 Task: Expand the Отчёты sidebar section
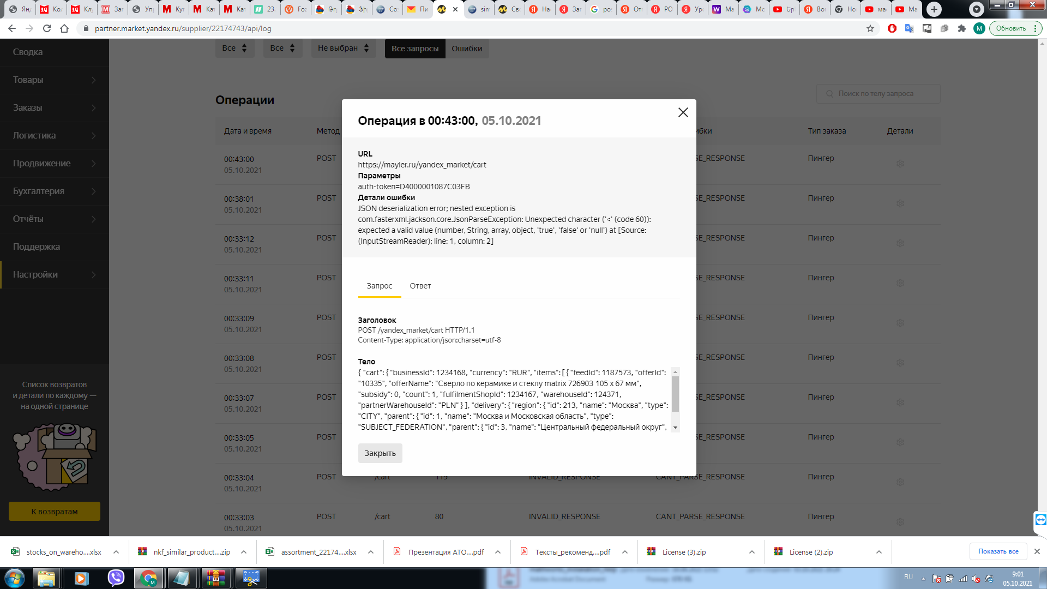55,219
